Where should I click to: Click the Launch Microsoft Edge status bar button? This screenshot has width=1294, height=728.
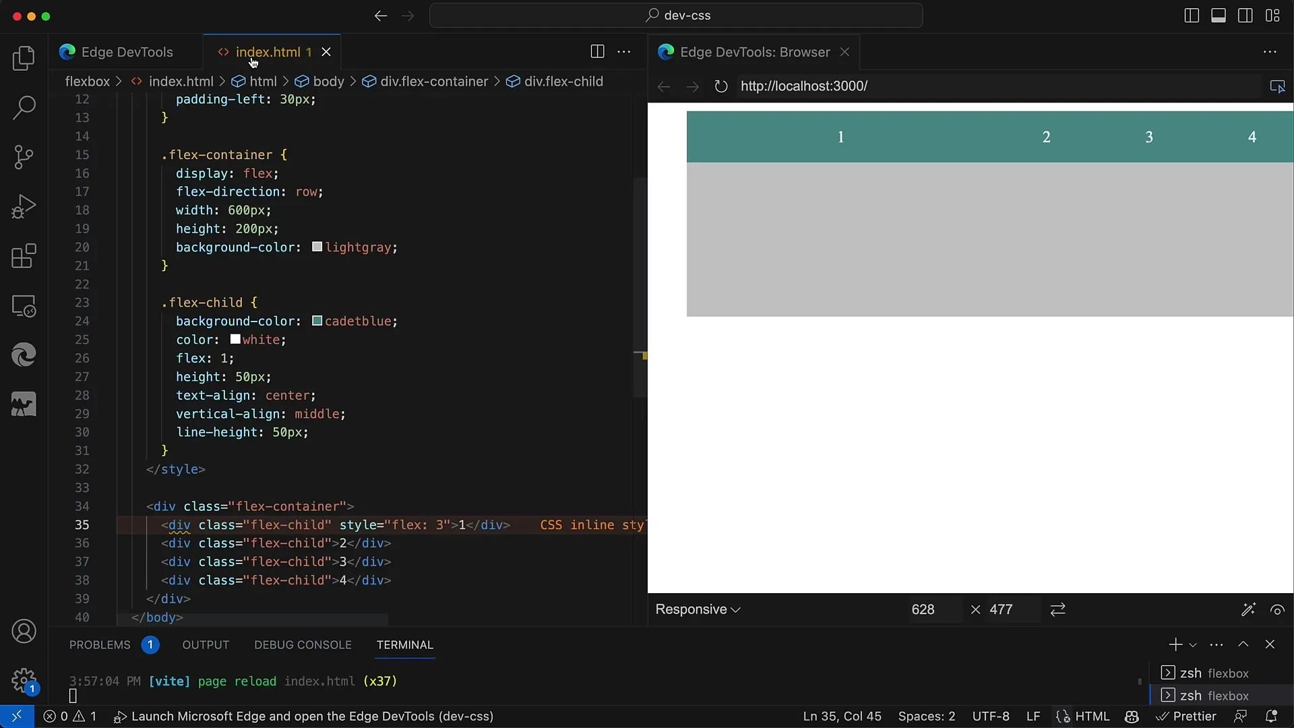pos(304,717)
